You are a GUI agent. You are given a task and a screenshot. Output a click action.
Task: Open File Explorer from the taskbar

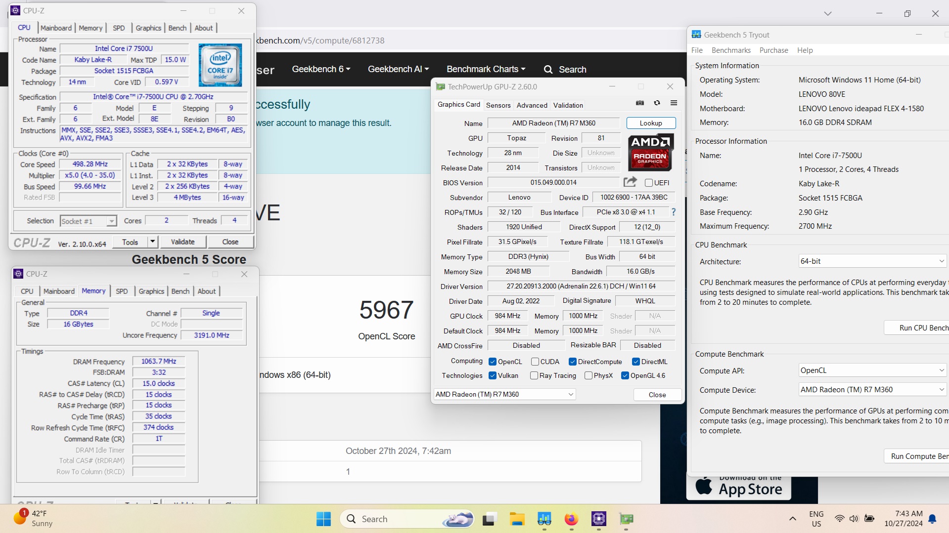click(x=517, y=519)
